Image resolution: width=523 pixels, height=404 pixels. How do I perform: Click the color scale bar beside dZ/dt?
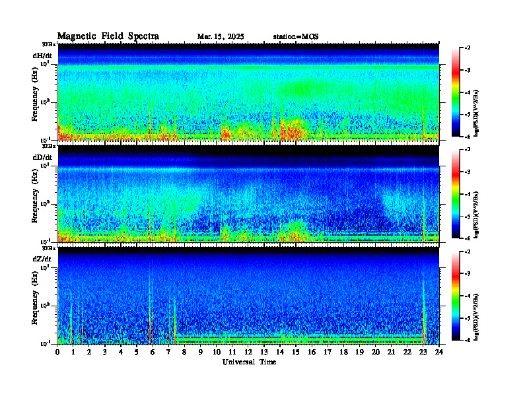tap(456, 296)
